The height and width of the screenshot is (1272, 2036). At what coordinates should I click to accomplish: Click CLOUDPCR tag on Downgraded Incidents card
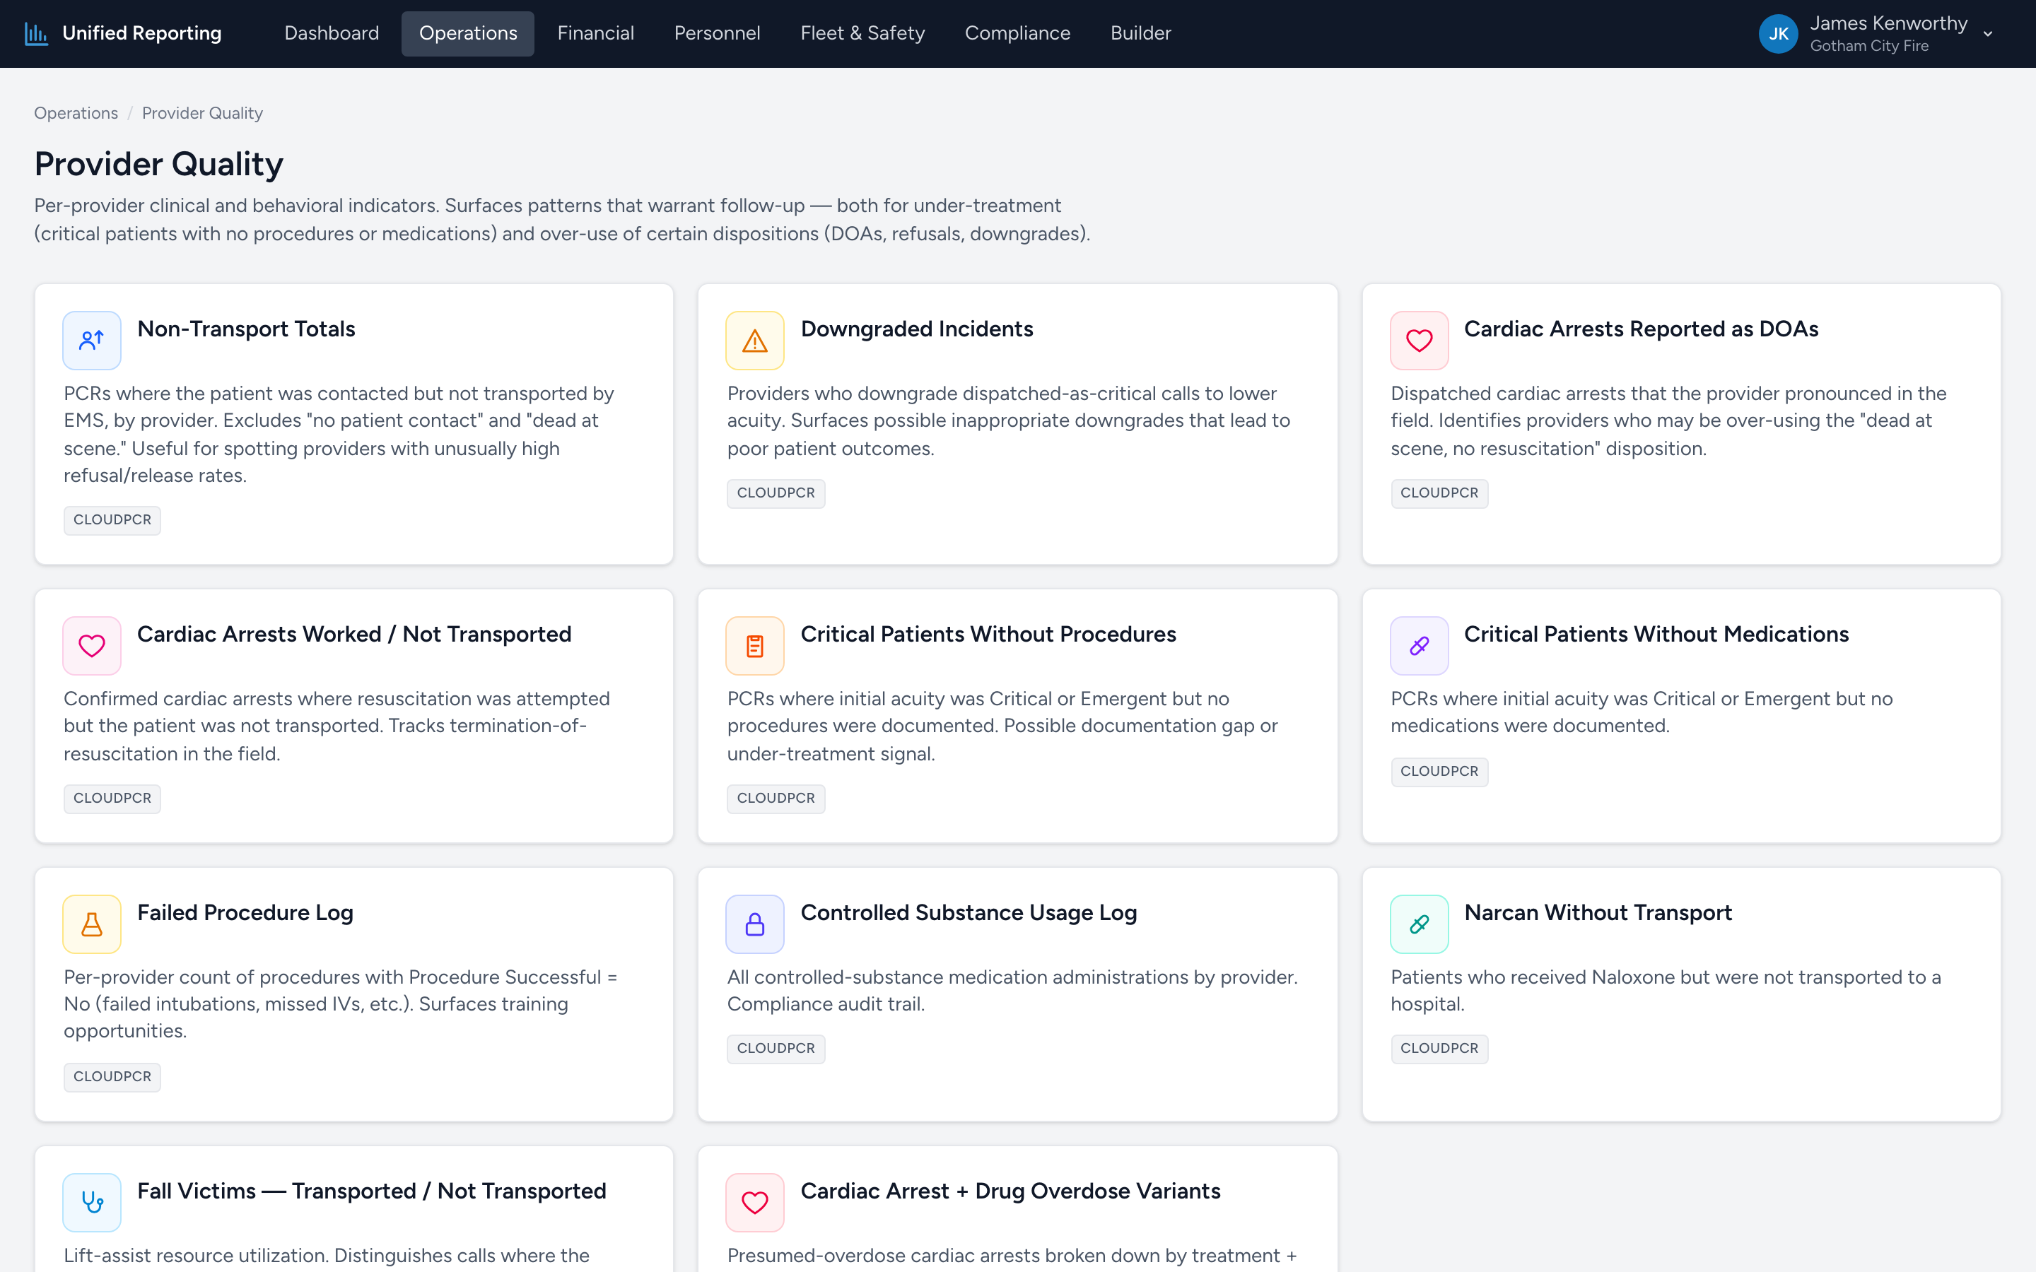tap(776, 493)
